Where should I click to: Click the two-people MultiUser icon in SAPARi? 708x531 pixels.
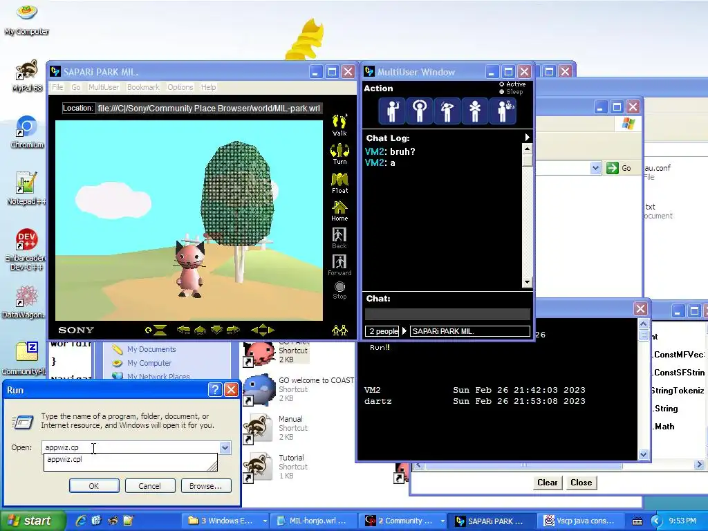(x=339, y=330)
